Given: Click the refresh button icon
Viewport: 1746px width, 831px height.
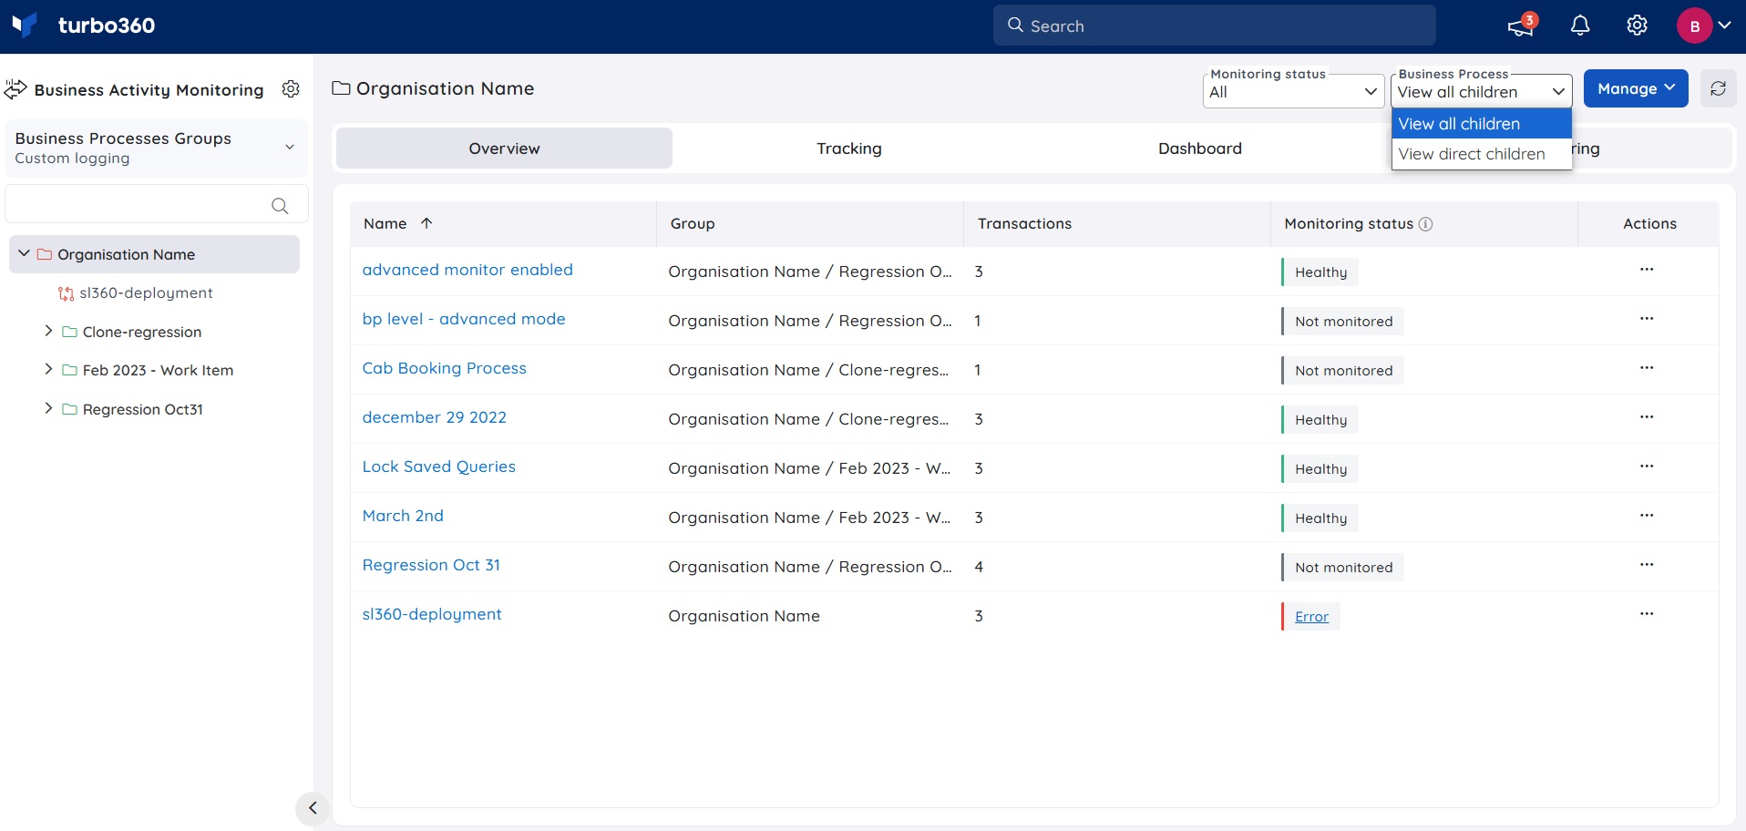Looking at the screenshot, I should tap(1718, 88).
